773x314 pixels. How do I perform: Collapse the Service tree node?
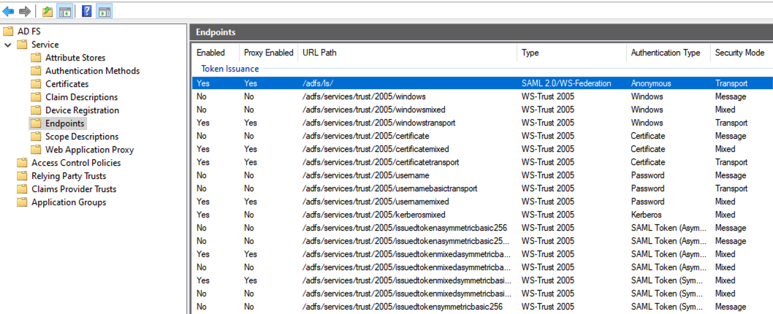coord(8,45)
